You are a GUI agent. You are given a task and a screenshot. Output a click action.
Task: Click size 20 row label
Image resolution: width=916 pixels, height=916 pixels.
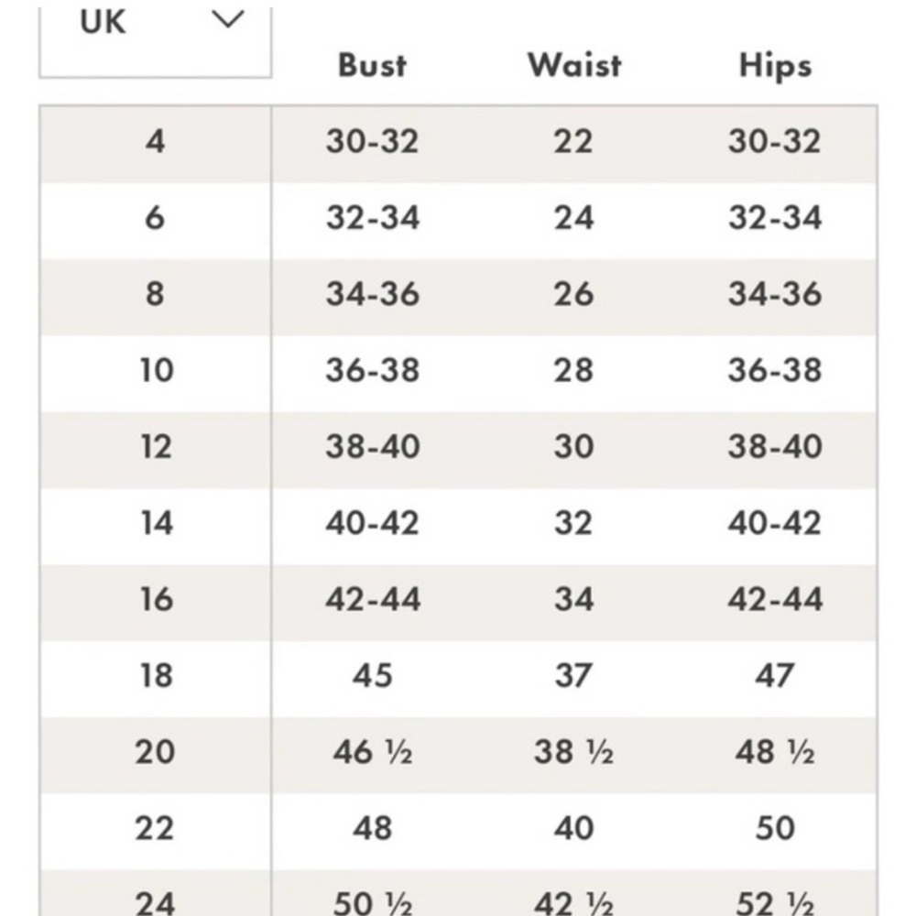click(155, 752)
